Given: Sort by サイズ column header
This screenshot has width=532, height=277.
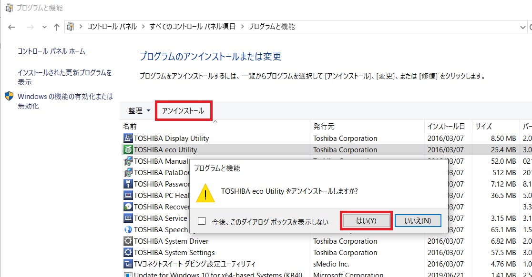Looking at the screenshot, I should 496,126.
